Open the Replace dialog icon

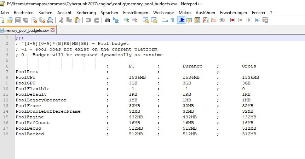click(x=116, y=20)
